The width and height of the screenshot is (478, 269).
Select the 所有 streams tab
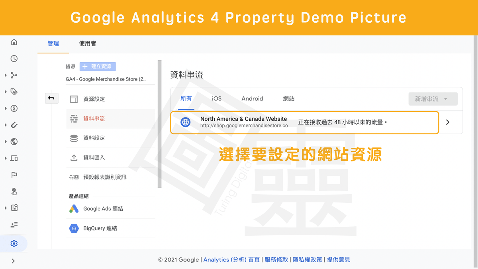pos(186,99)
